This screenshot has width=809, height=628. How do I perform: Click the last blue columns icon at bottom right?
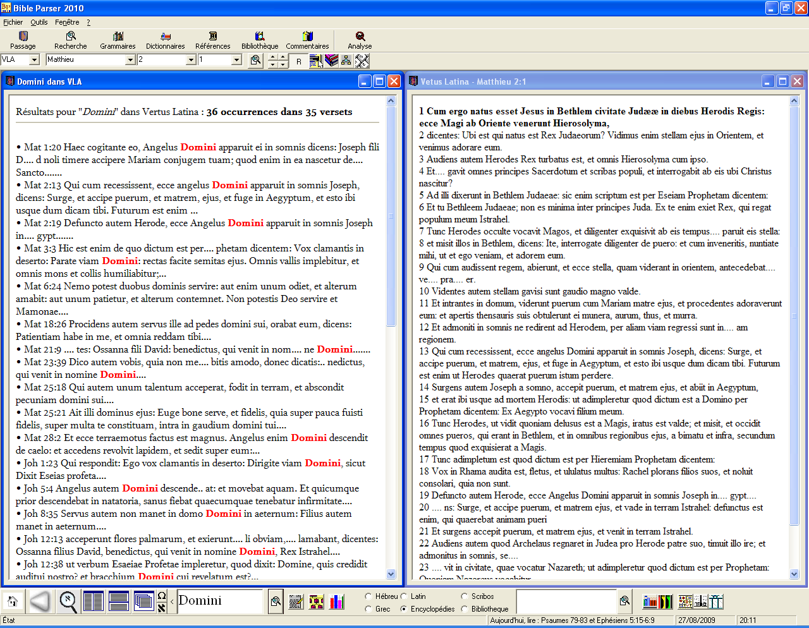tap(716, 601)
